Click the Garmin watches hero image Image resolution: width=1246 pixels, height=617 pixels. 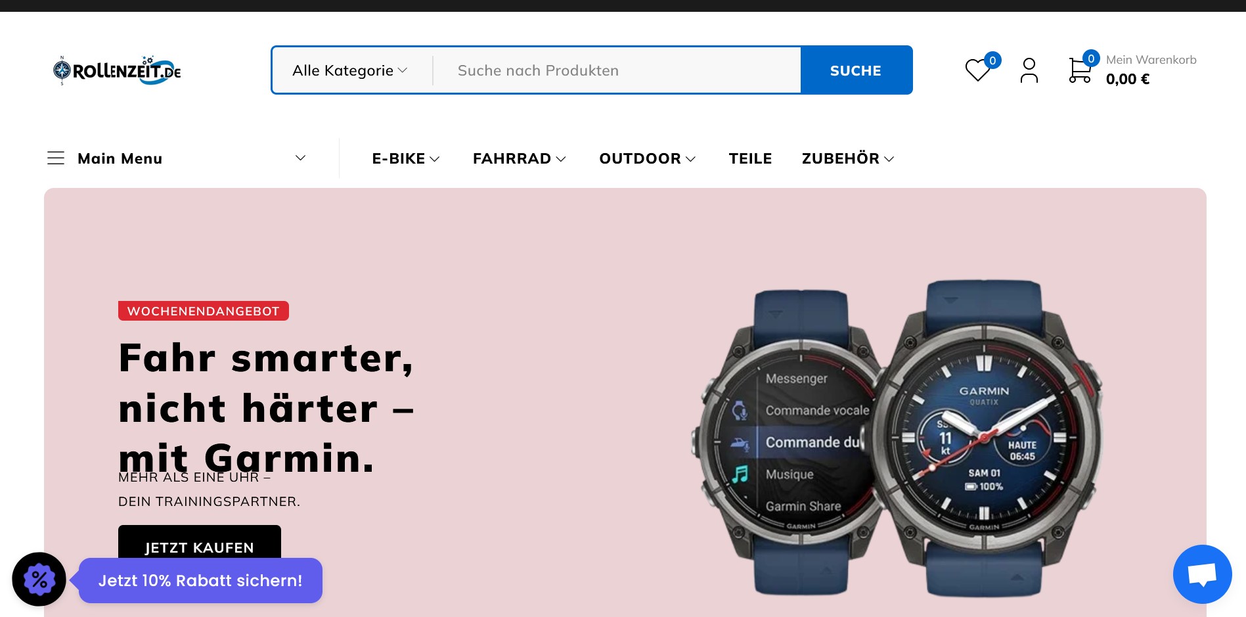click(x=897, y=438)
